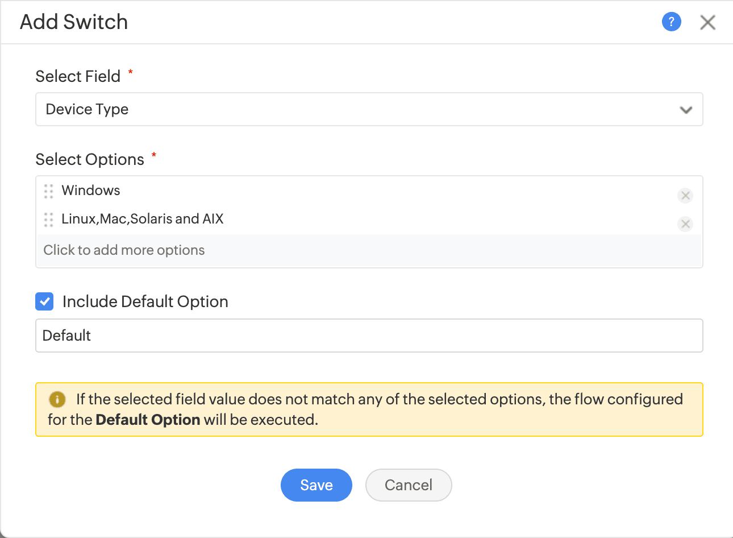Cancel adding the switch

point(409,485)
